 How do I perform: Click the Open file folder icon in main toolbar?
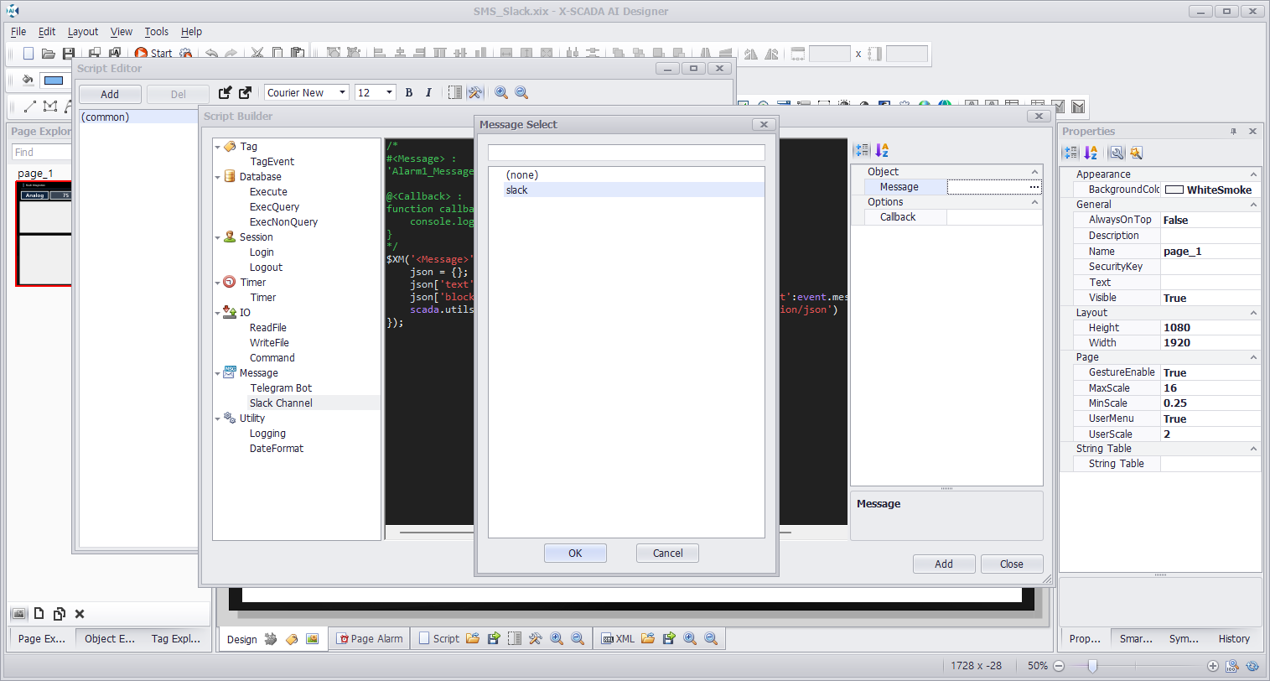pos(49,53)
